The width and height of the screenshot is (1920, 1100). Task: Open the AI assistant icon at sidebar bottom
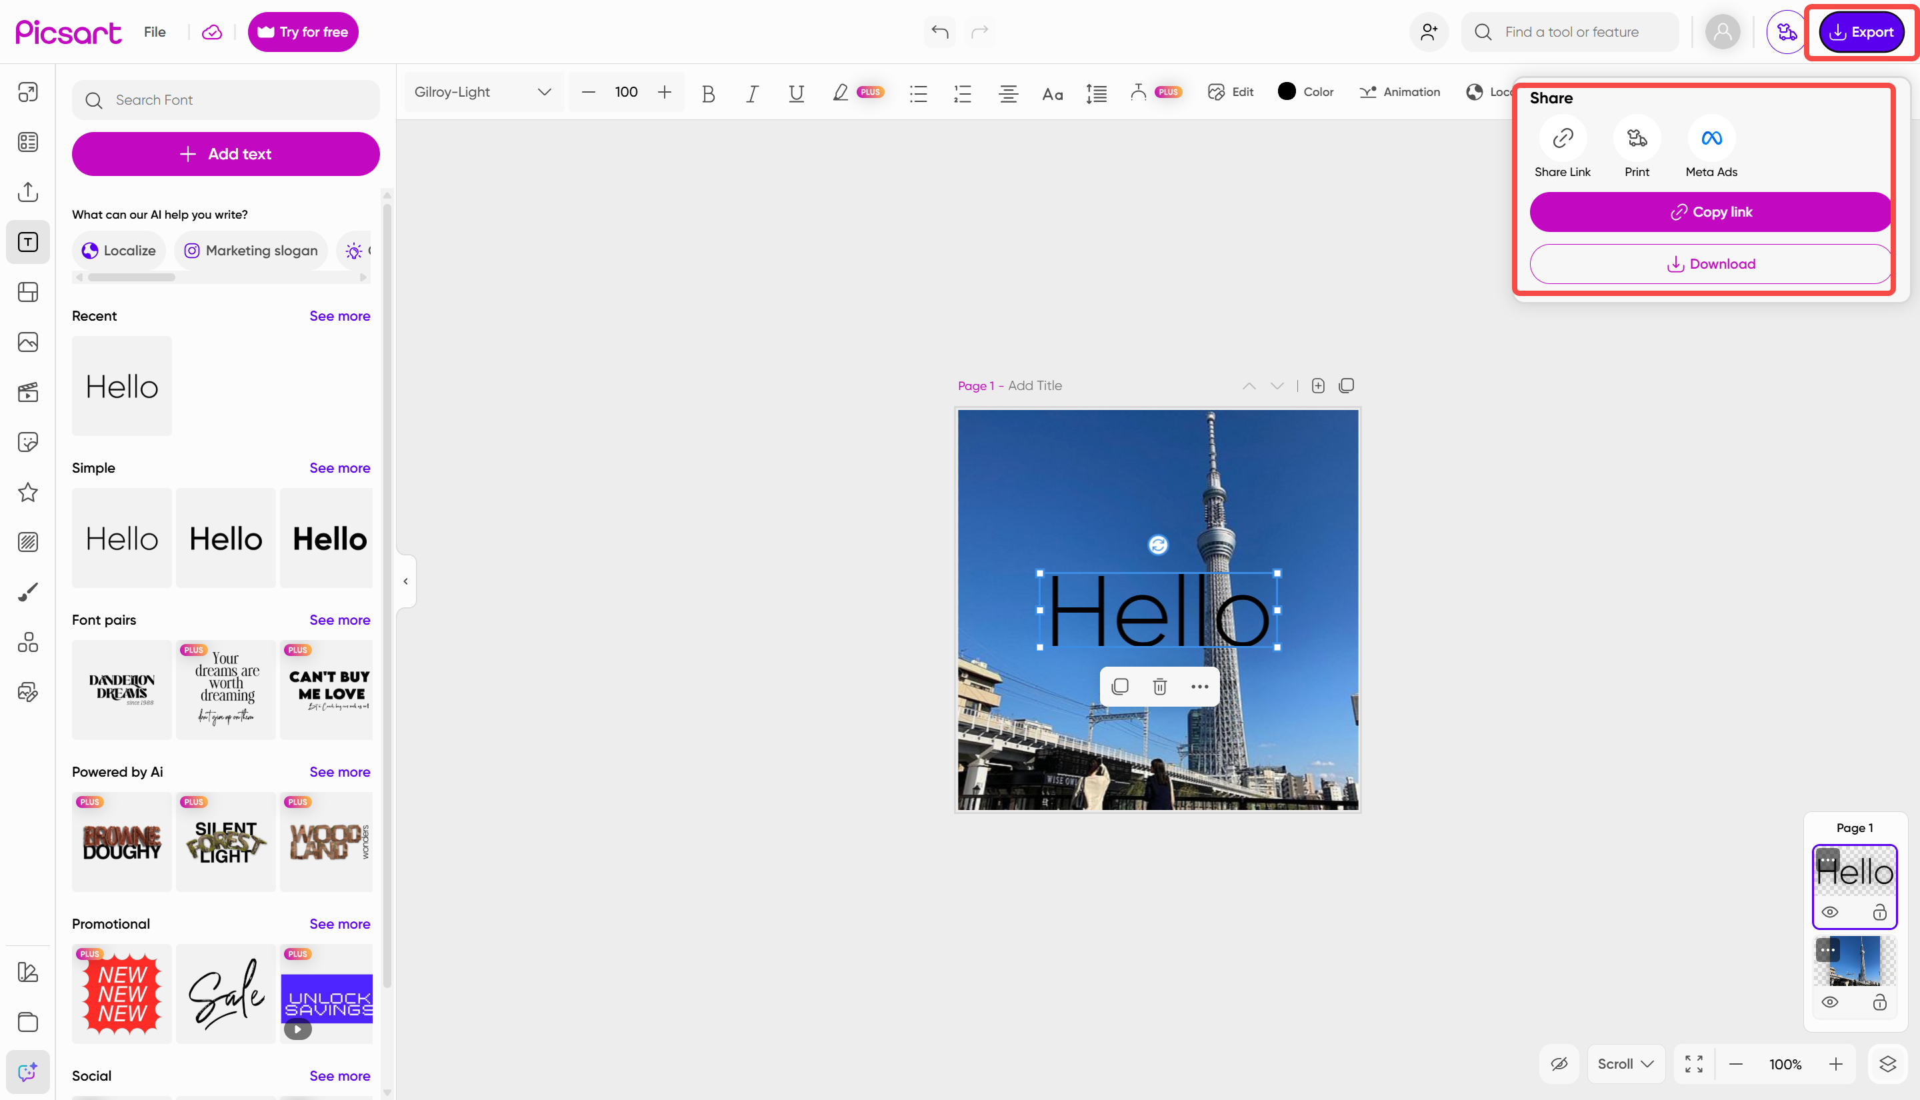point(28,1071)
